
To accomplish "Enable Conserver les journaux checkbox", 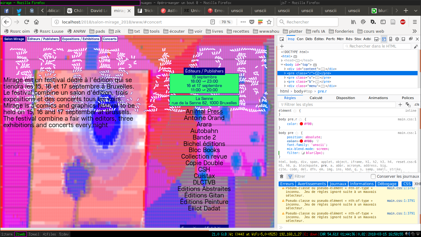I will click(373, 177).
